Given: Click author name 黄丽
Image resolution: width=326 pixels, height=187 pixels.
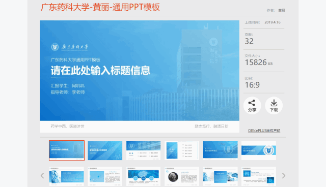Looking at the screenshot, I should 282,10.
